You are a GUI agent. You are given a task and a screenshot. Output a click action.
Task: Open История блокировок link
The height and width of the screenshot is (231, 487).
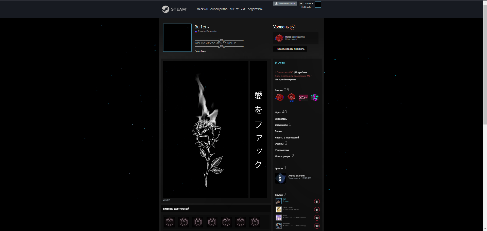tap(285, 80)
